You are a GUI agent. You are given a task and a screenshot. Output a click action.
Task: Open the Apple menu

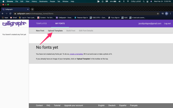click(3, 2)
